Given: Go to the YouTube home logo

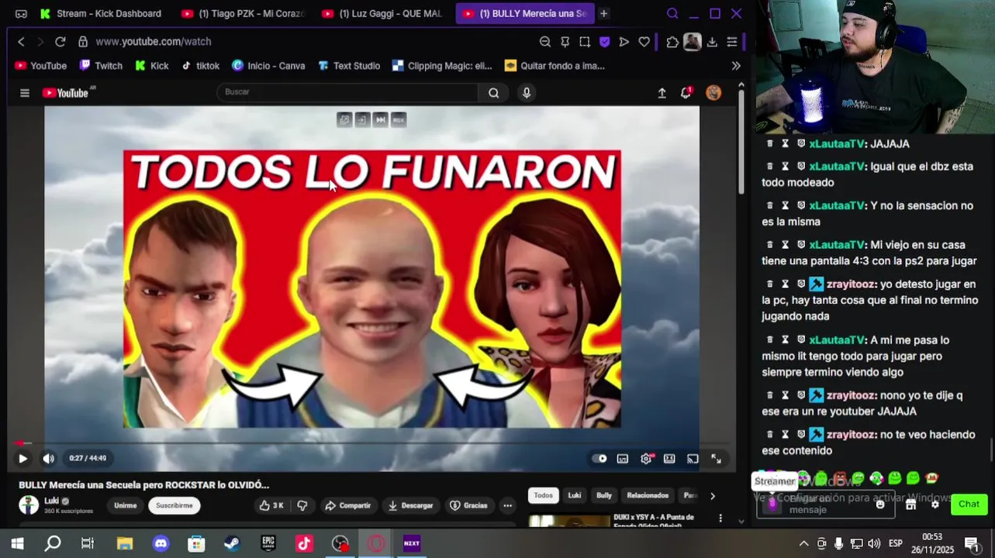Looking at the screenshot, I should point(67,93).
